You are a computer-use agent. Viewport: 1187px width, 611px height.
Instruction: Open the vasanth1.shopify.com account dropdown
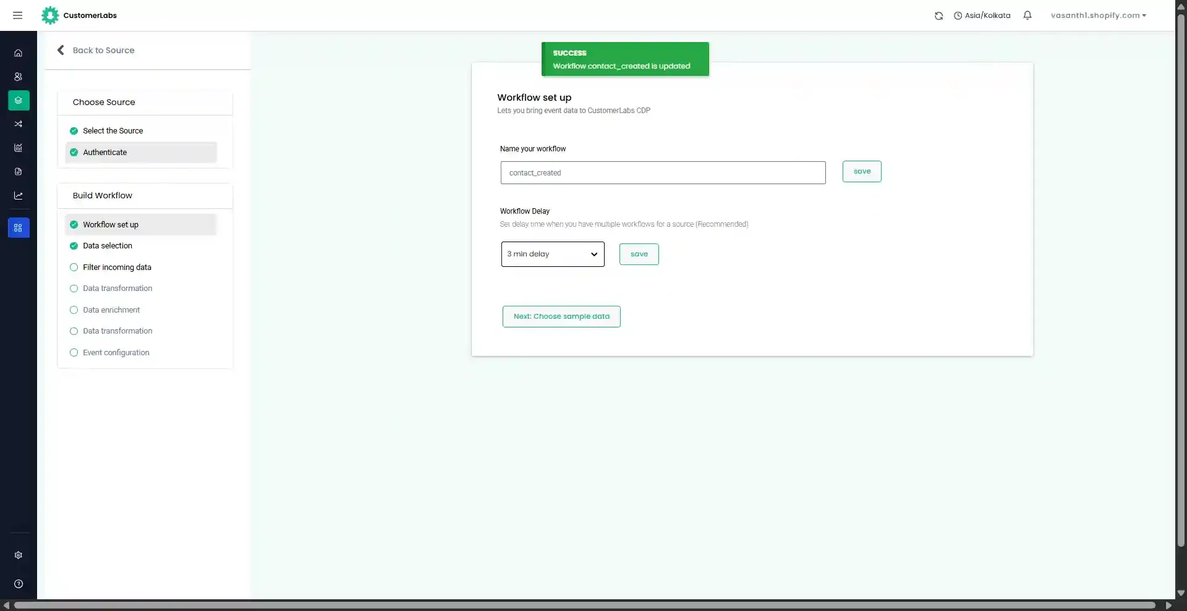tap(1098, 15)
